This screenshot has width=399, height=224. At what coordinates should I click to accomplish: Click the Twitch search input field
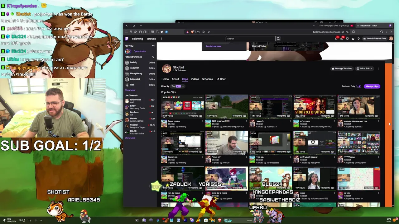point(251,39)
